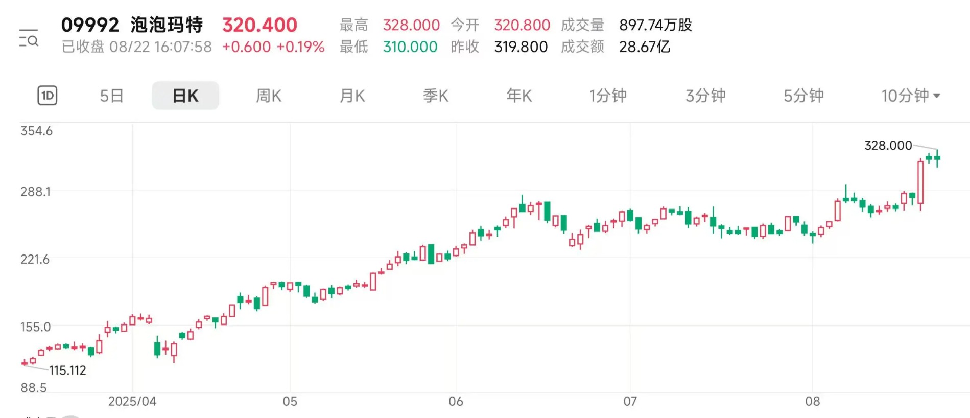
Task: Expand the 10分钟 interval dropdown
Action: pos(911,96)
